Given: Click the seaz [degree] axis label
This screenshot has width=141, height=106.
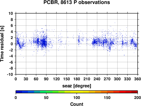Looking at the screenshot, I should click(77, 86).
